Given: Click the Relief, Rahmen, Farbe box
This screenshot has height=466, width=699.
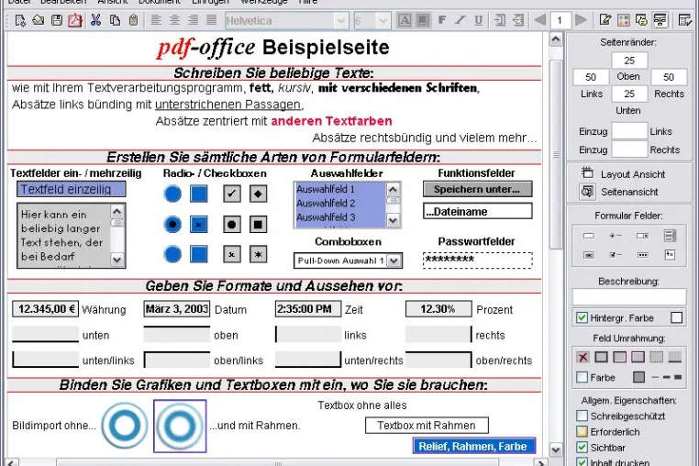Looking at the screenshot, I should click(x=474, y=446).
